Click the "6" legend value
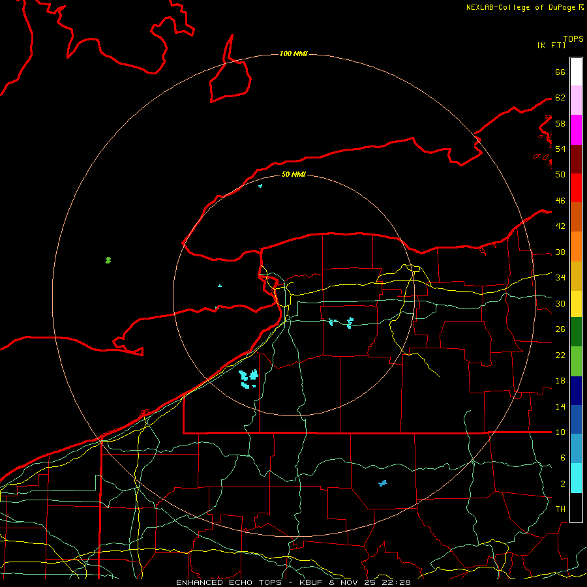This screenshot has height=587, width=587. [x=563, y=458]
